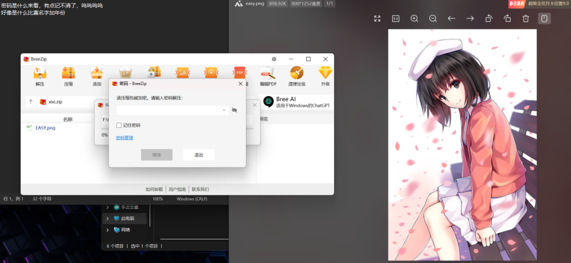Screen dimensions: 571x263
Task: Click the easy.png filename in viewer title
Action: [255, 4]
